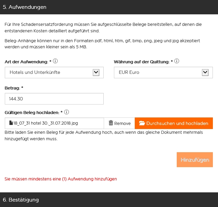Screen dimensions: 218x207
Task: Click the open-folder icon on orange button
Action: click(x=142, y=123)
